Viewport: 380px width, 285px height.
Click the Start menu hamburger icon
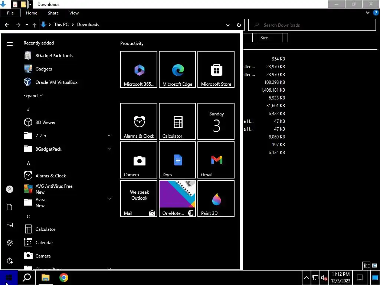pos(9,44)
